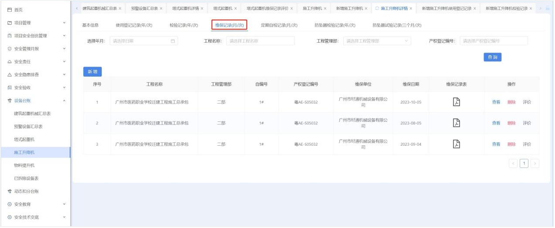Image resolution: width=555 pixels, height=228 pixels.
Task: Switch to 定期自检记录(月/次) tab
Action: point(279,25)
